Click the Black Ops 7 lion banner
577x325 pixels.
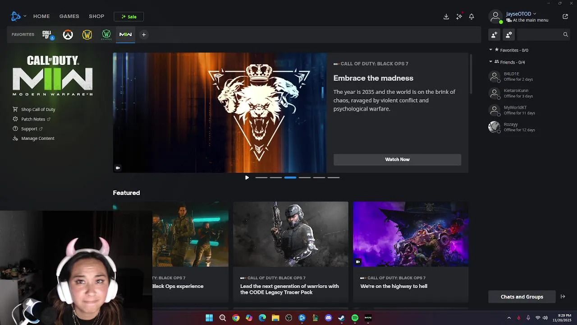pos(220,112)
